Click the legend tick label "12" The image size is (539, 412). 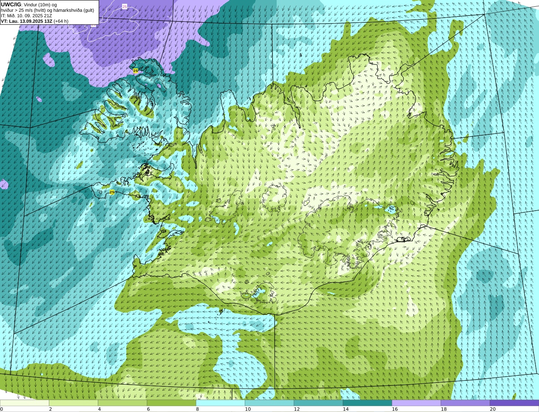coord(297,409)
